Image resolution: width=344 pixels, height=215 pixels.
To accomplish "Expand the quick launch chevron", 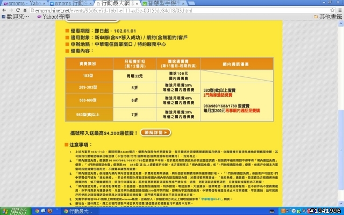I will tap(58, 210).
